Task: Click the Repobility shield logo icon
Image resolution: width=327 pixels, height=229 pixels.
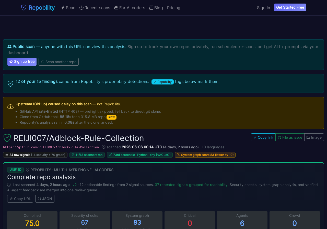Action: click(24, 8)
